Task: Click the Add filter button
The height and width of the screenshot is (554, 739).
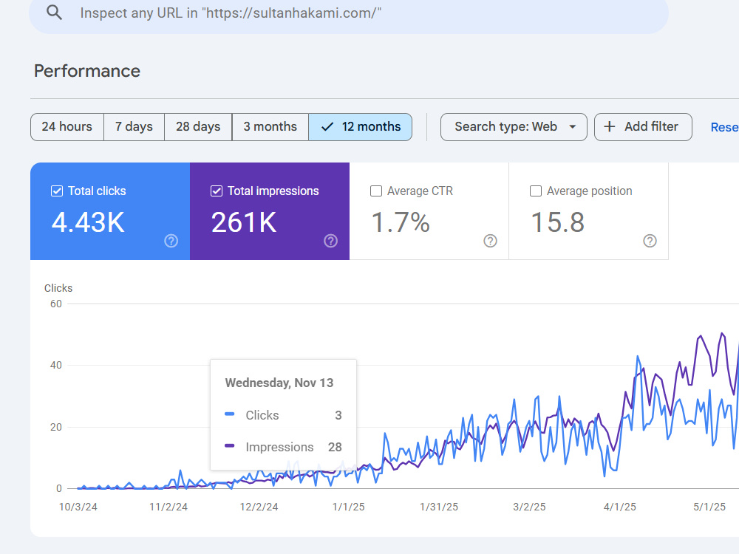Action: tap(643, 127)
